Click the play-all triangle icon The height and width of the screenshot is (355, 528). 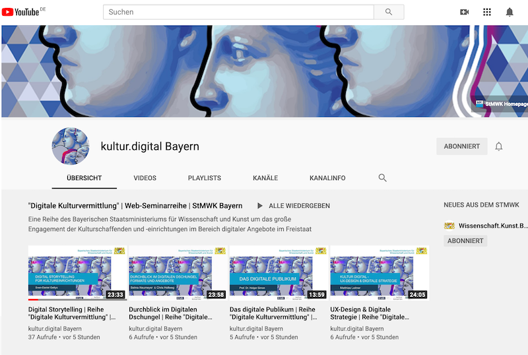click(259, 206)
